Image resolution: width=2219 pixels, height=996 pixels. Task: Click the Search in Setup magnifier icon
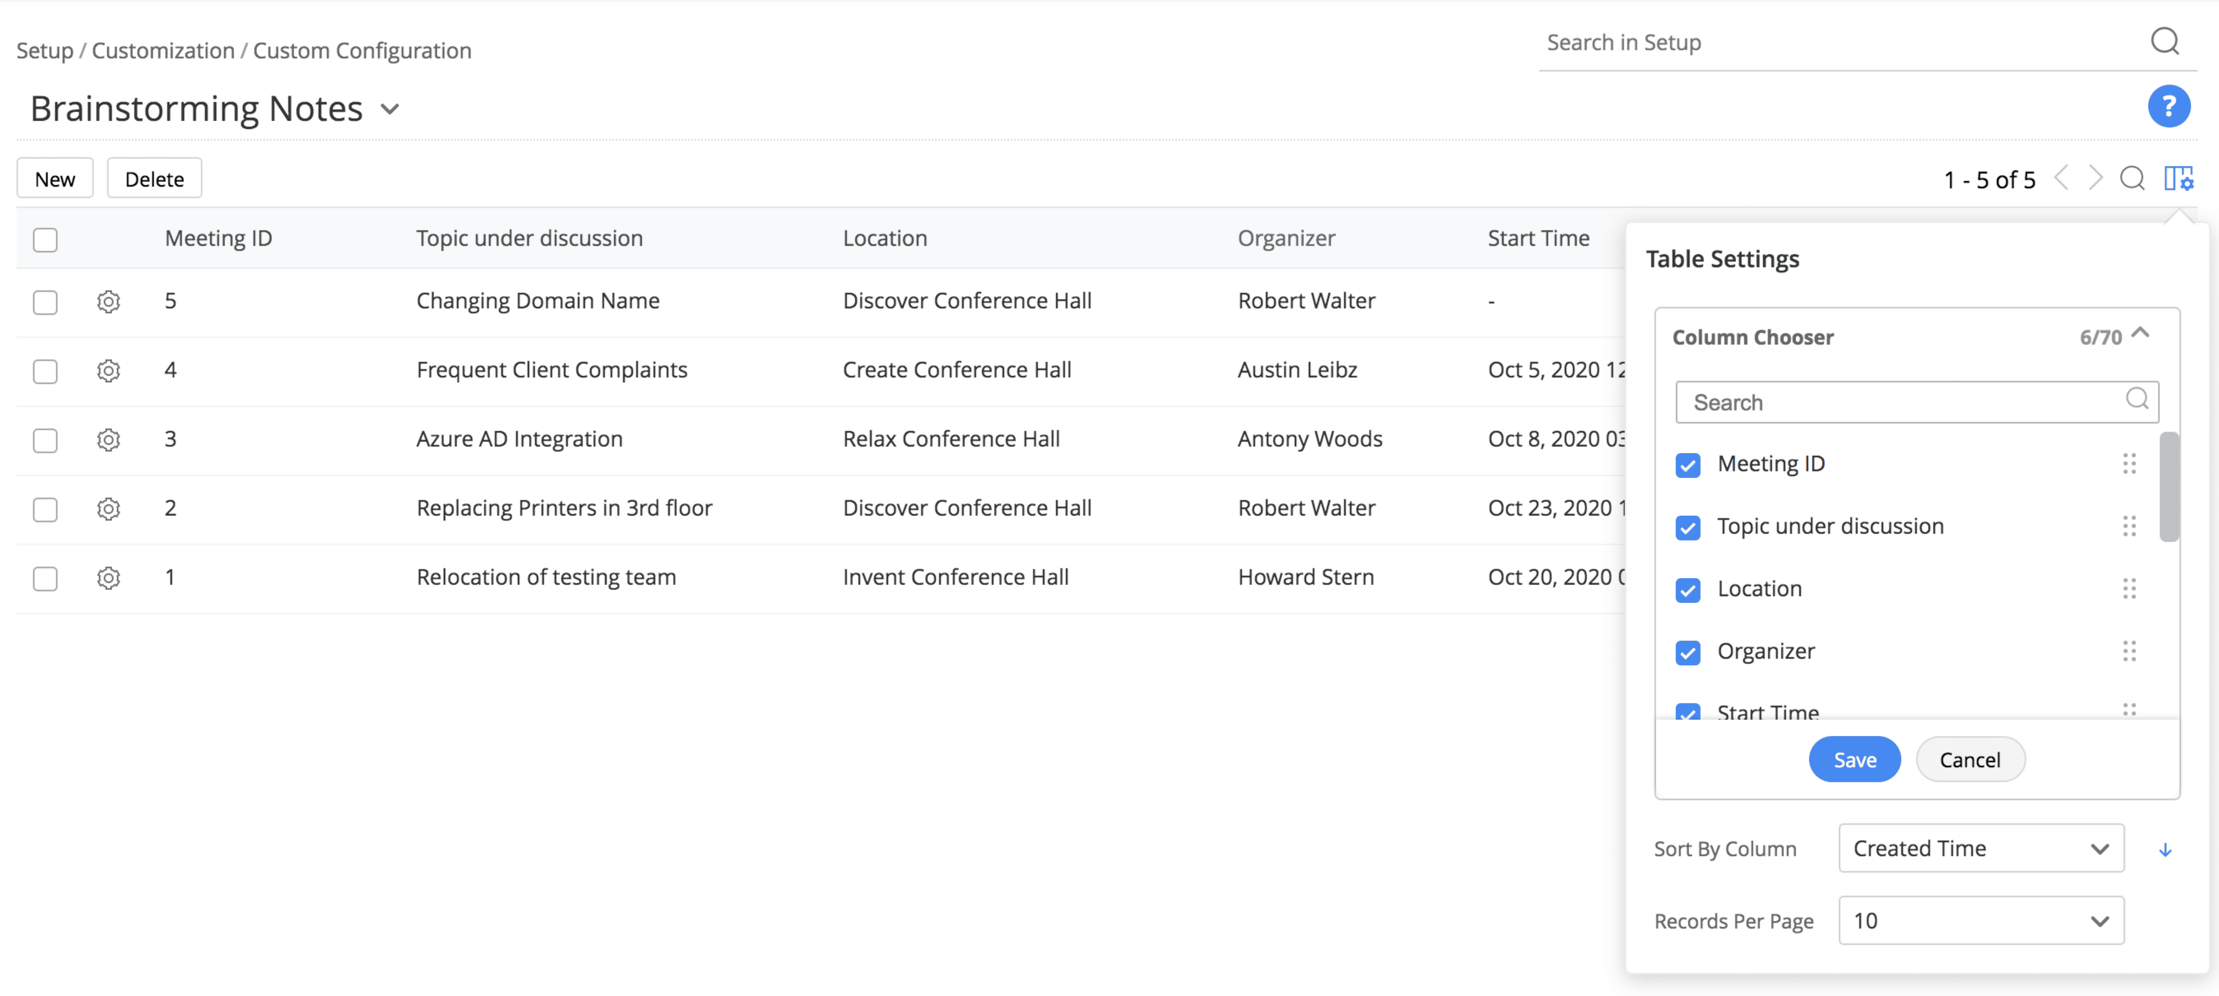tap(2164, 41)
